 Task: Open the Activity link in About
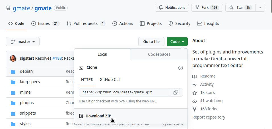(x=203, y=84)
